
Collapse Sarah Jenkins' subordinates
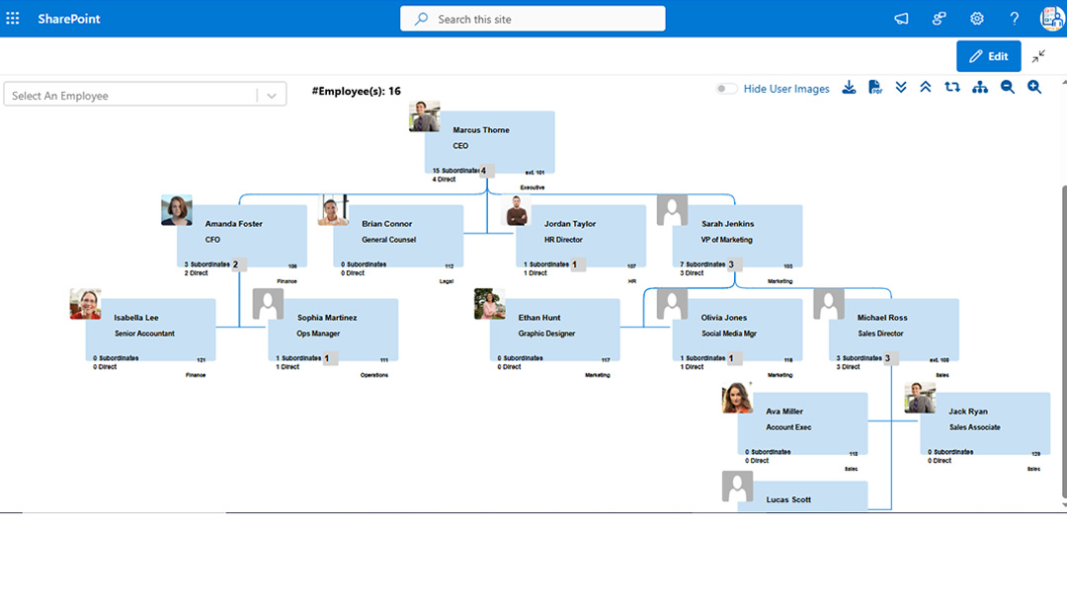pos(732,264)
